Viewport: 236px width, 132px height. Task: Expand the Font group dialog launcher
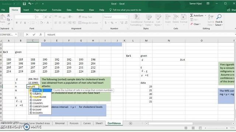(x=52, y=29)
